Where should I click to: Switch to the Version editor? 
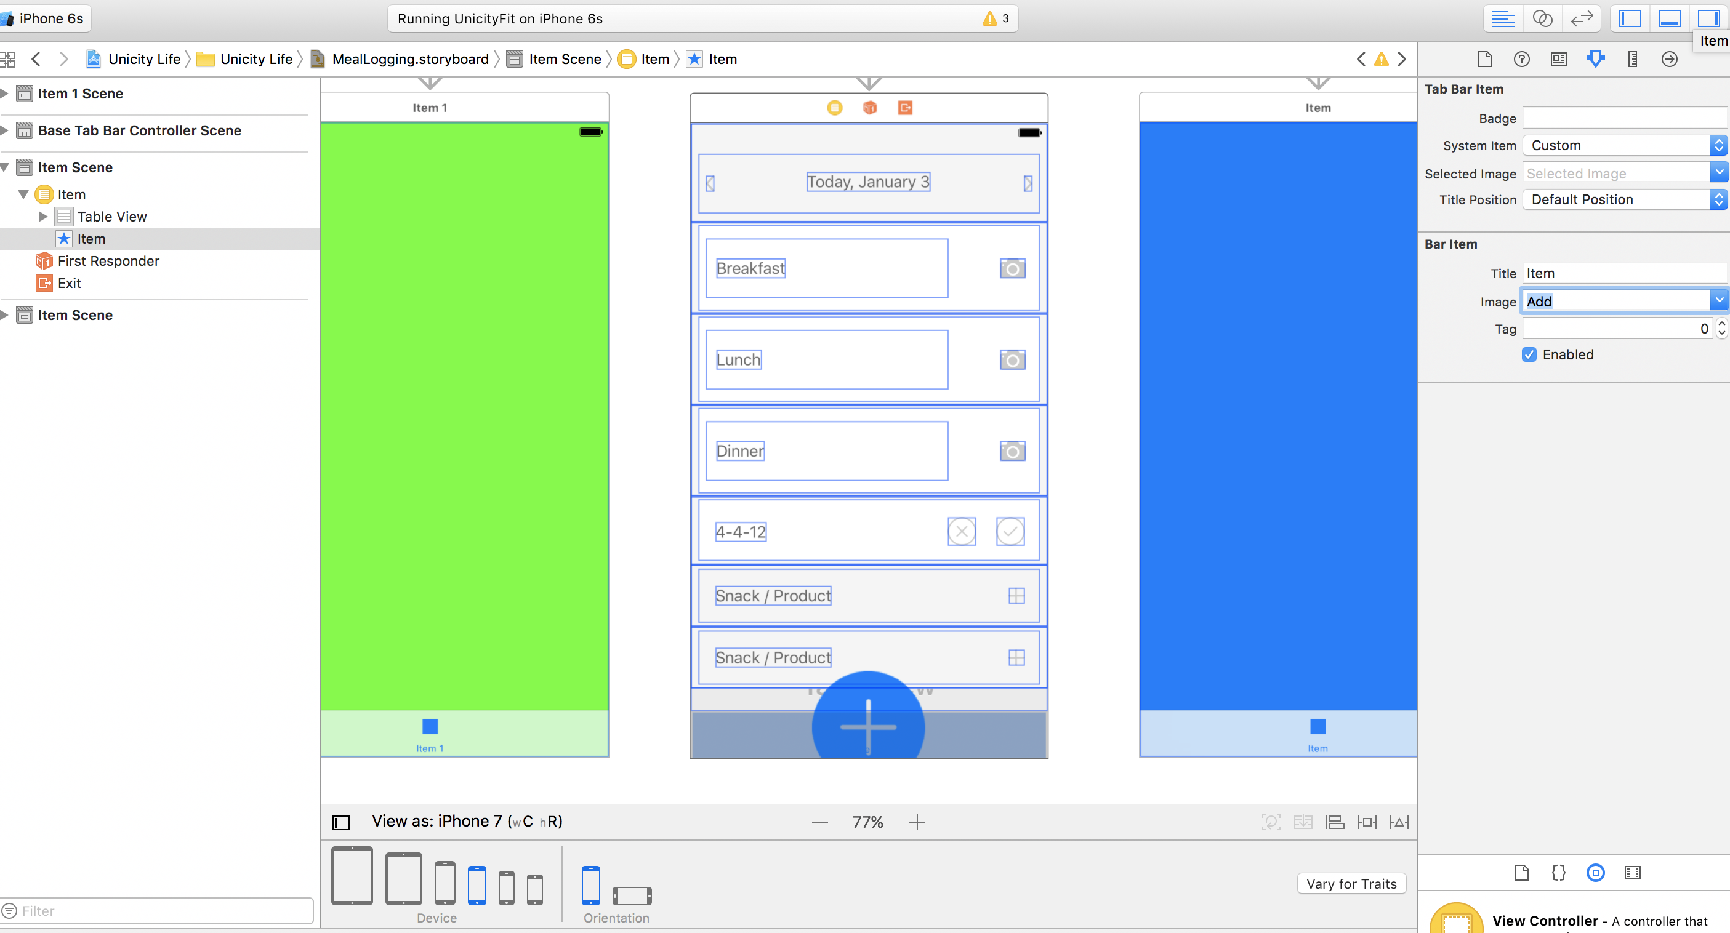[x=1582, y=19]
